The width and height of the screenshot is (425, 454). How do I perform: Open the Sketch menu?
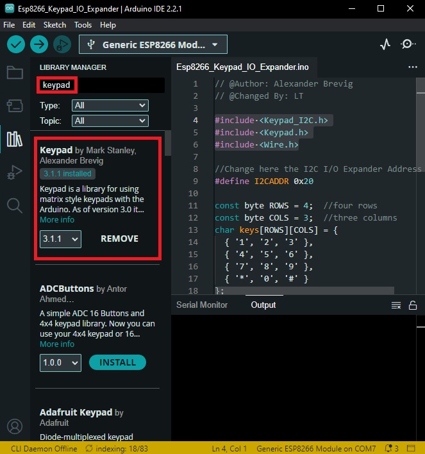click(x=54, y=25)
